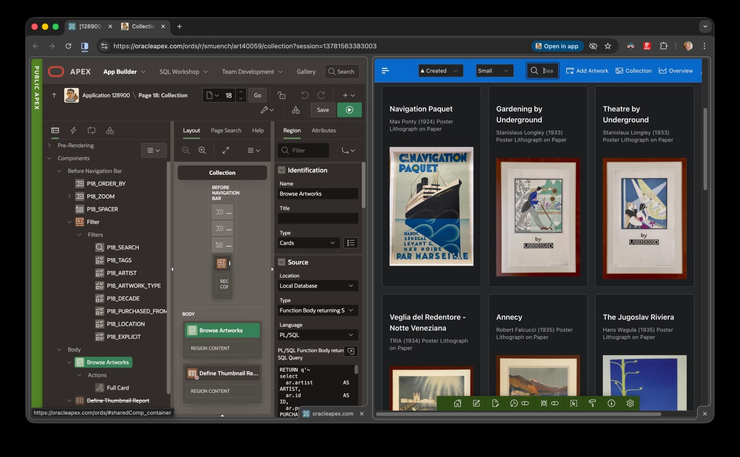The width and height of the screenshot is (740, 457).
Task: Zoom in on the Layout panel
Action: [x=202, y=150]
